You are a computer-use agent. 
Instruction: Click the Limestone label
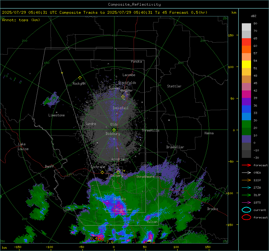(x=56, y=115)
